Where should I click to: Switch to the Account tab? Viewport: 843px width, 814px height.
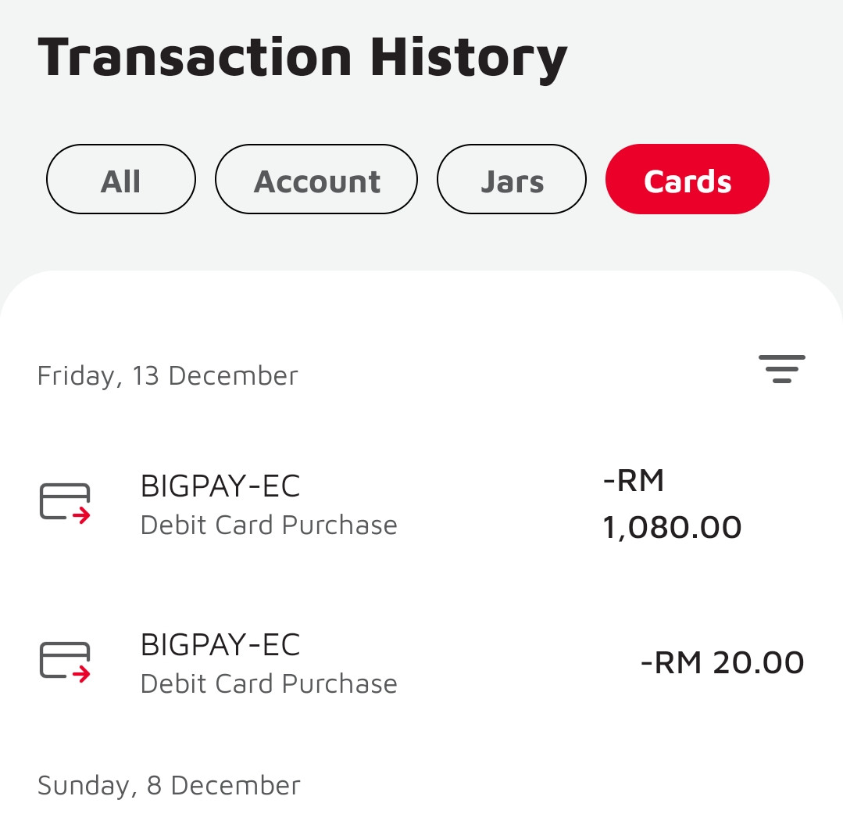(x=316, y=179)
